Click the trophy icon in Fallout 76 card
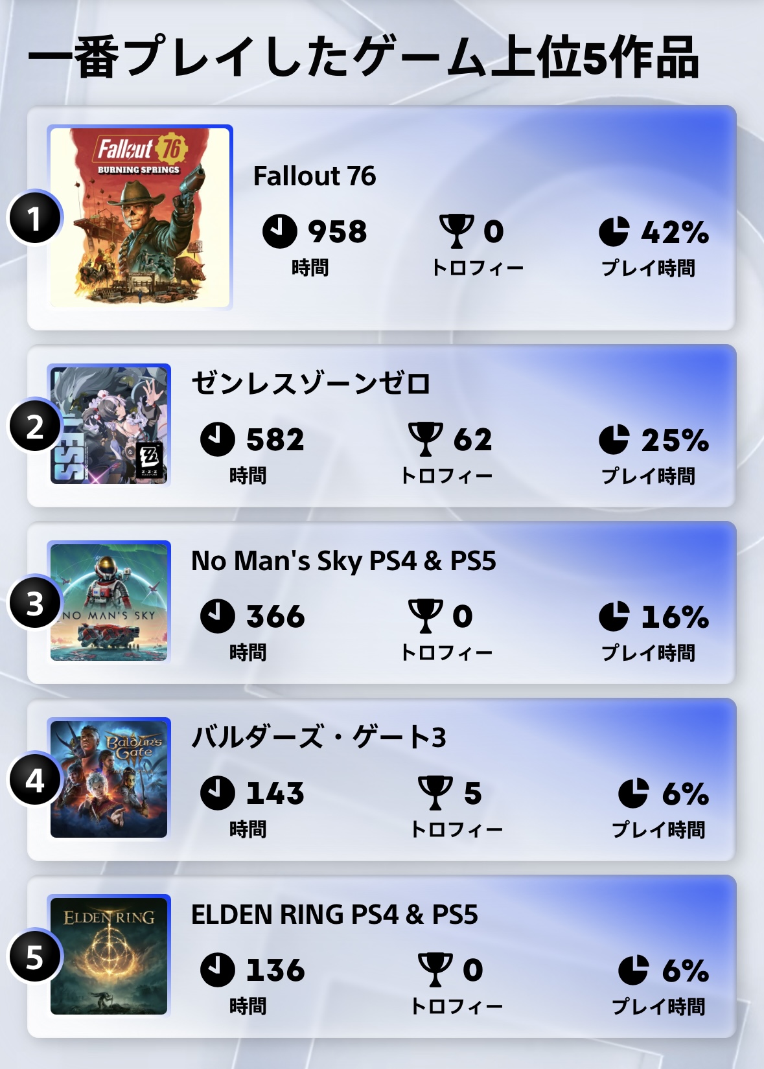 pyautogui.click(x=456, y=231)
